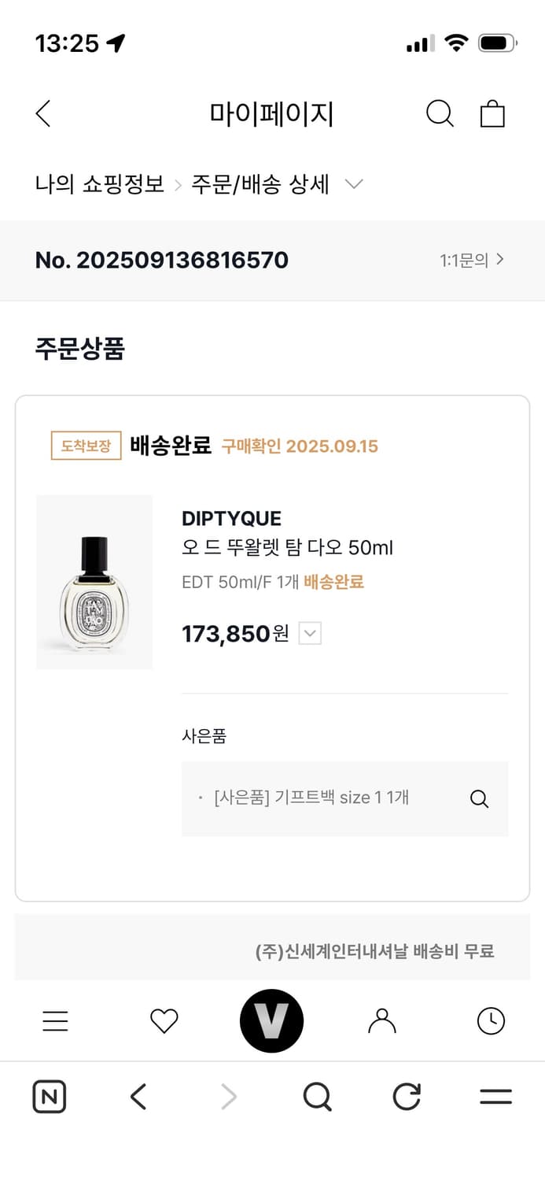Go back from 마이페이지 with top arrow
This screenshot has width=545, height=1181.
(42, 113)
